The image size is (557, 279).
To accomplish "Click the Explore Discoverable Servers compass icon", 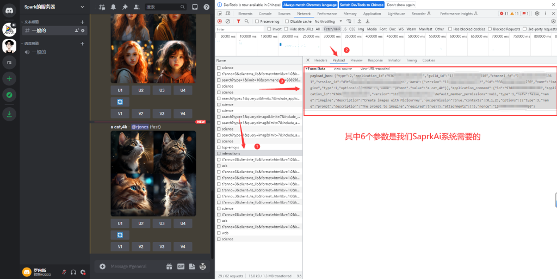I will pos(9,95).
